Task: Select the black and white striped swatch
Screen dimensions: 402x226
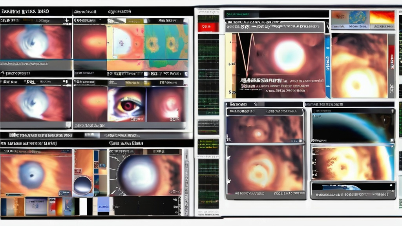Action: [83, 206]
